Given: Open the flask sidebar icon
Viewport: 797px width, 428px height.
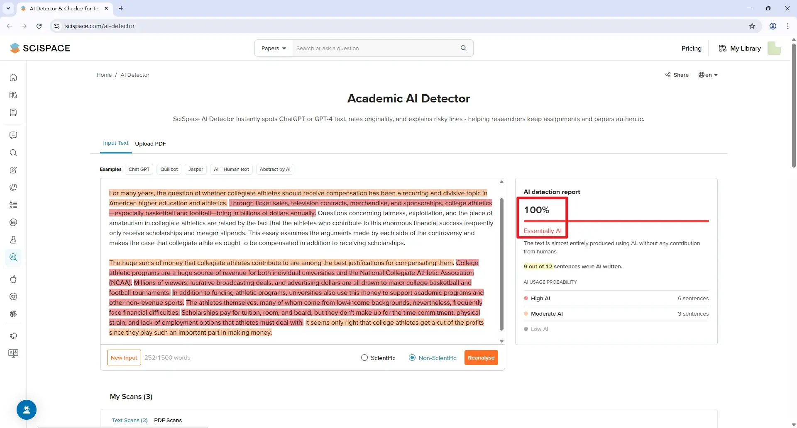Looking at the screenshot, I should [x=13, y=240].
